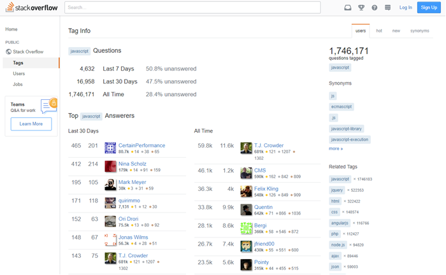The width and height of the screenshot is (446, 275).
Task: Open the css related tag
Action: tap(334, 212)
